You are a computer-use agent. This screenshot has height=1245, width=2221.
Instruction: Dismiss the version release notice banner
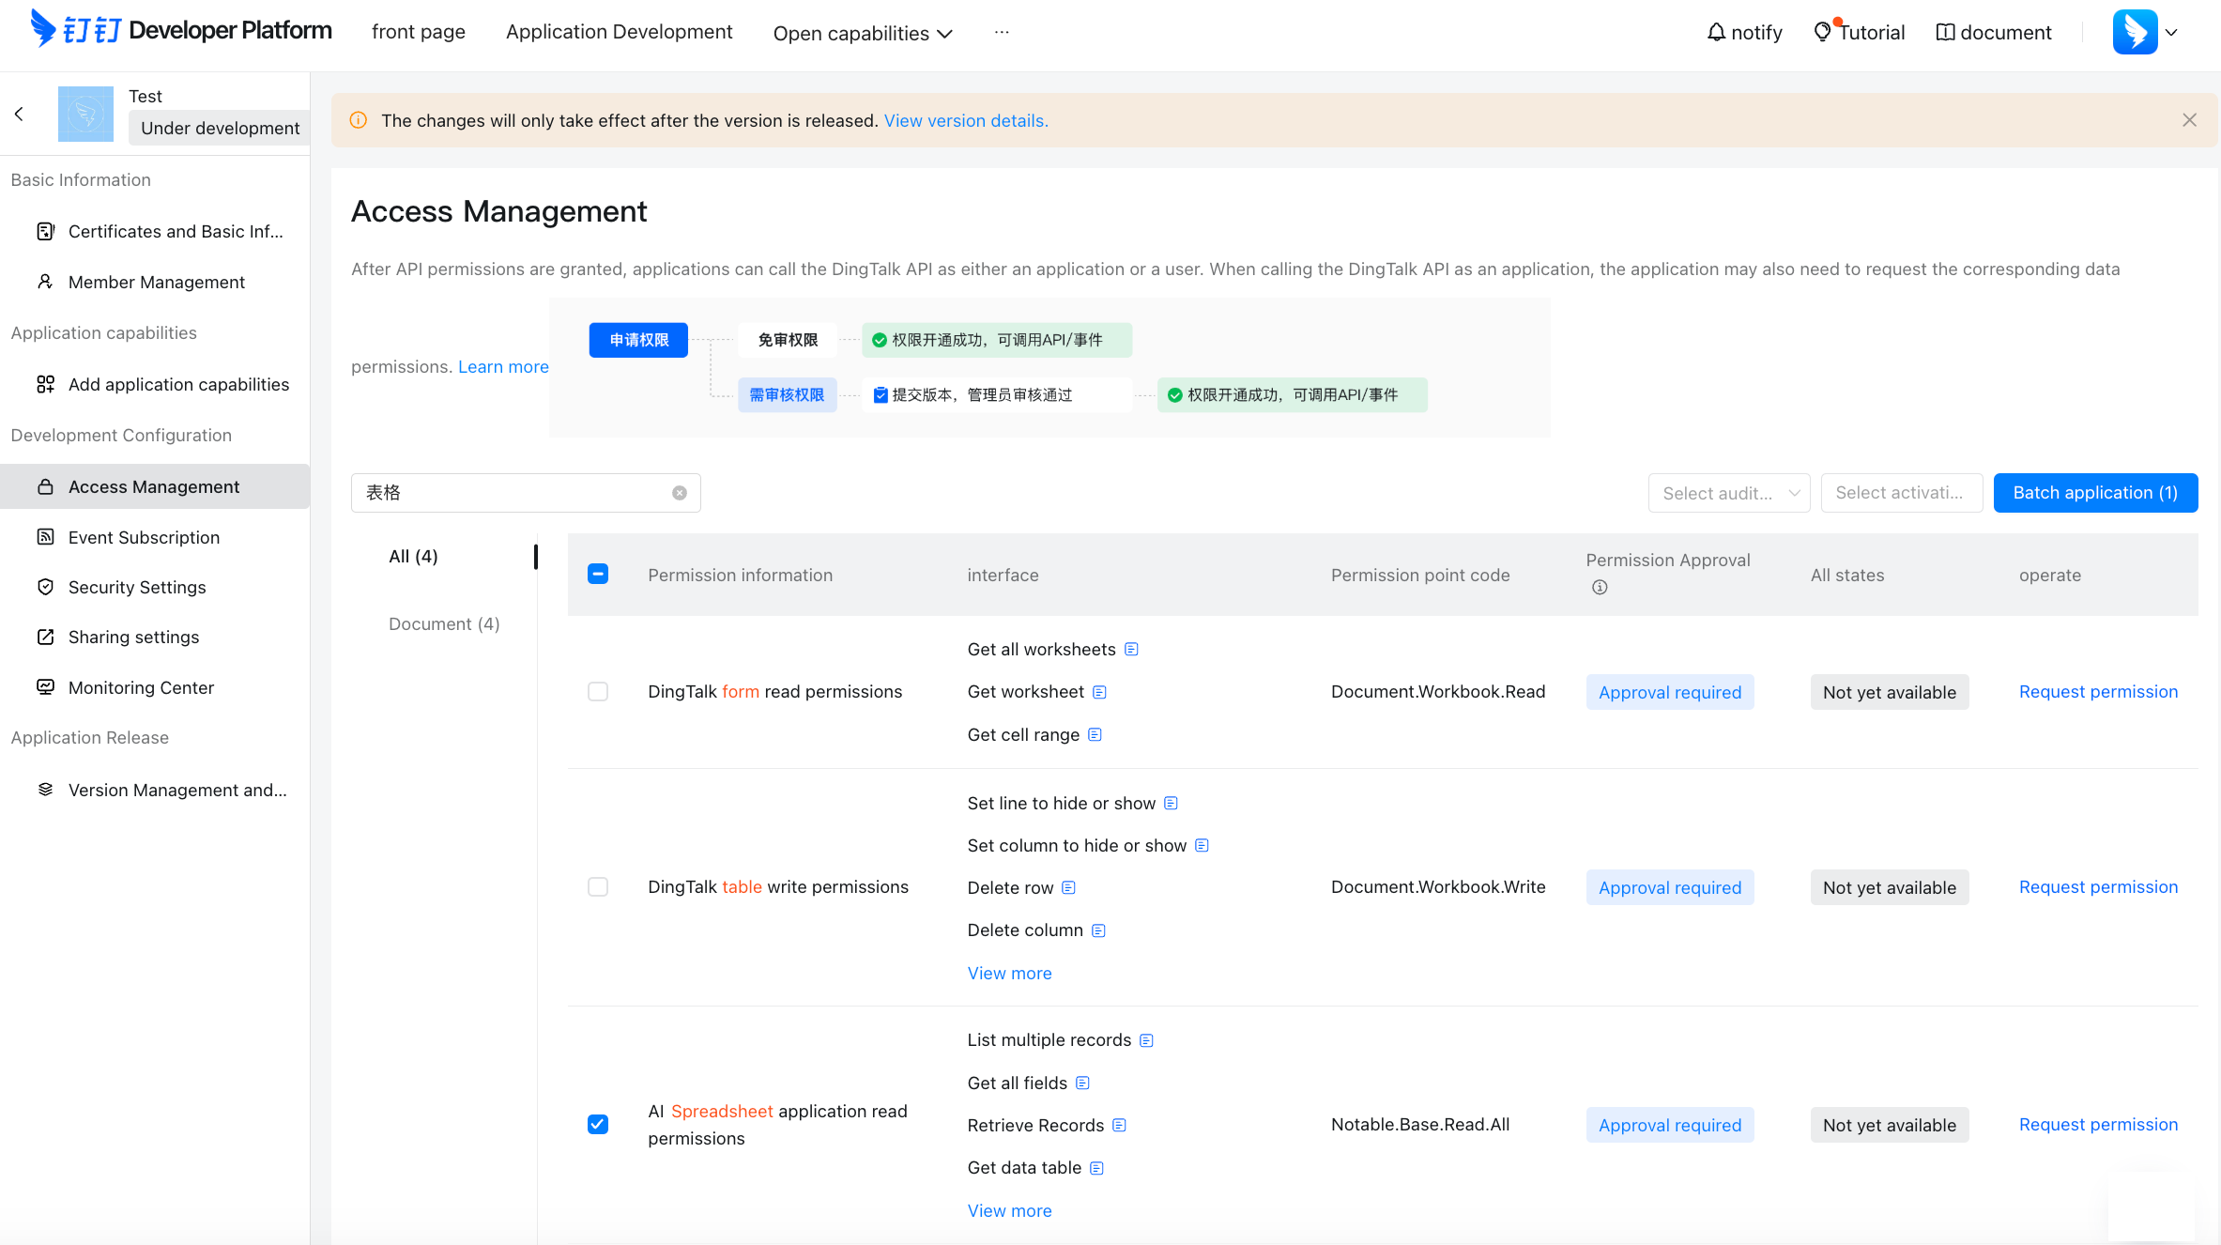tap(2189, 120)
